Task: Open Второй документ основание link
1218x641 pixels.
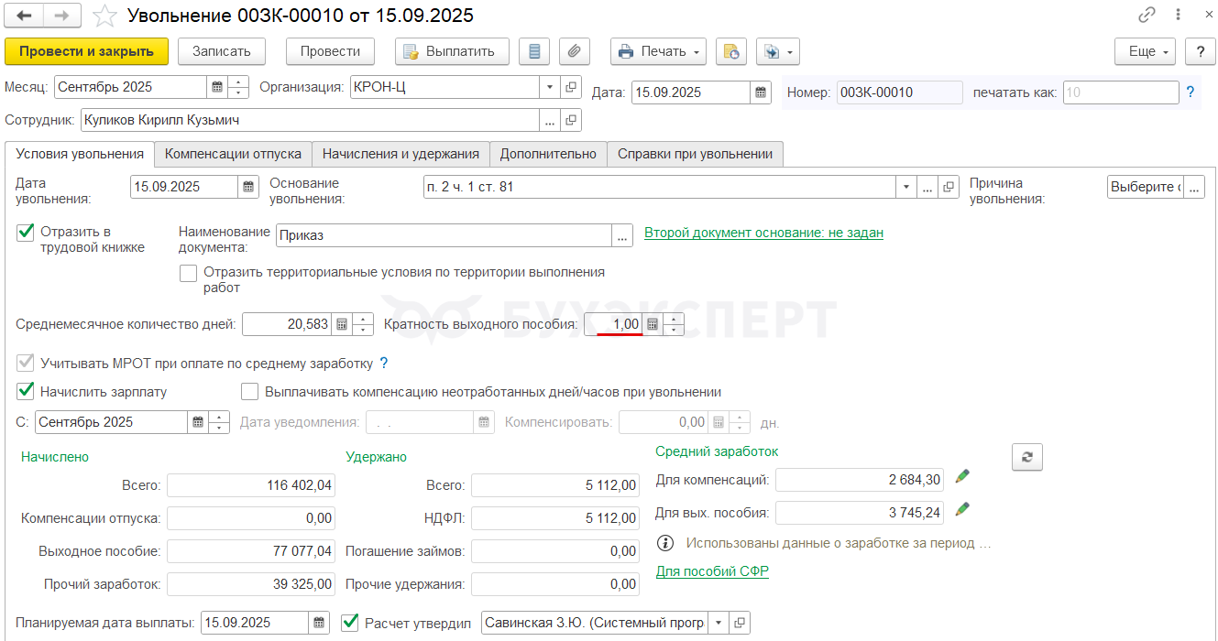Action: click(763, 233)
